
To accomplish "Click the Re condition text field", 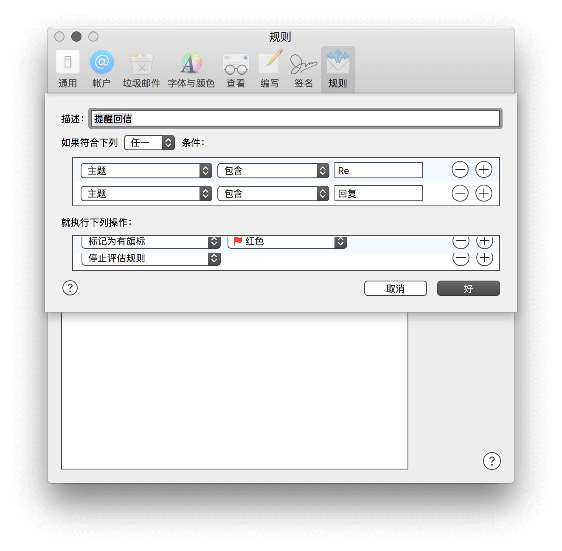I will coord(378,170).
